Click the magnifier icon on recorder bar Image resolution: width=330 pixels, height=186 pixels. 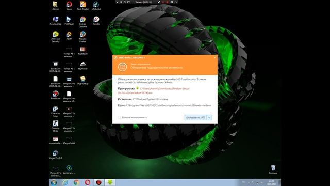coord(125,2)
